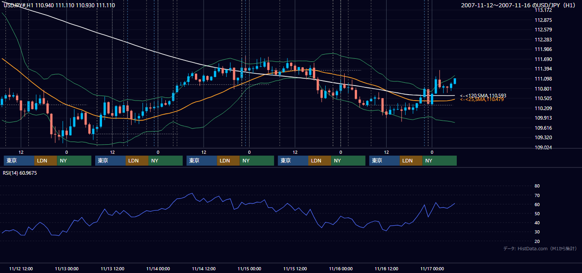Click the NY session block for 11/16
582x273 pixels.
[440, 161]
